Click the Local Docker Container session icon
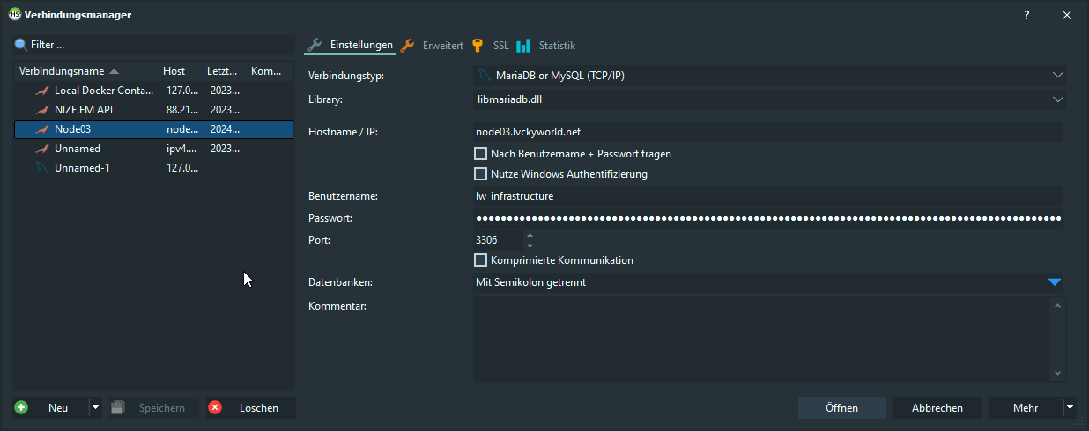This screenshot has width=1089, height=431. 41,91
